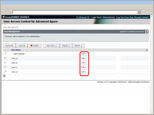154x115 pixels.
Task: Click the user_a name text
Action: tap(14, 59)
